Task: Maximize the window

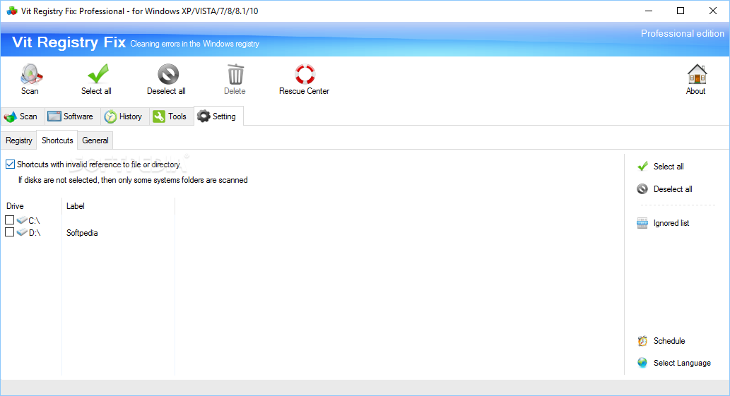Action: coord(681,11)
